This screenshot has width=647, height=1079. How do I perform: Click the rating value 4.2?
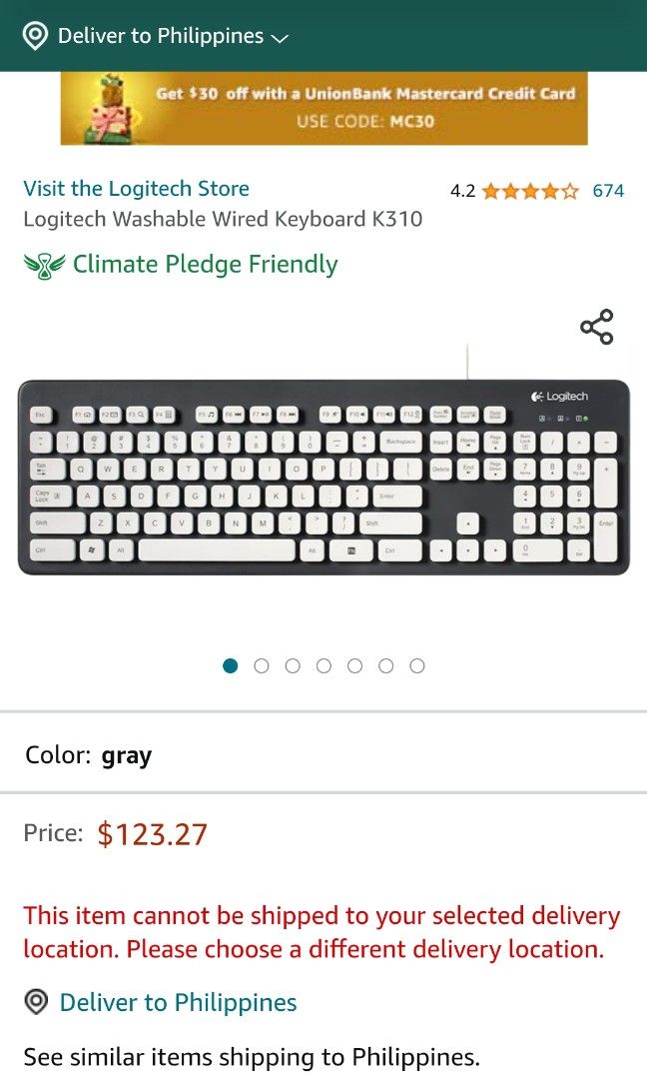[x=461, y=190]
